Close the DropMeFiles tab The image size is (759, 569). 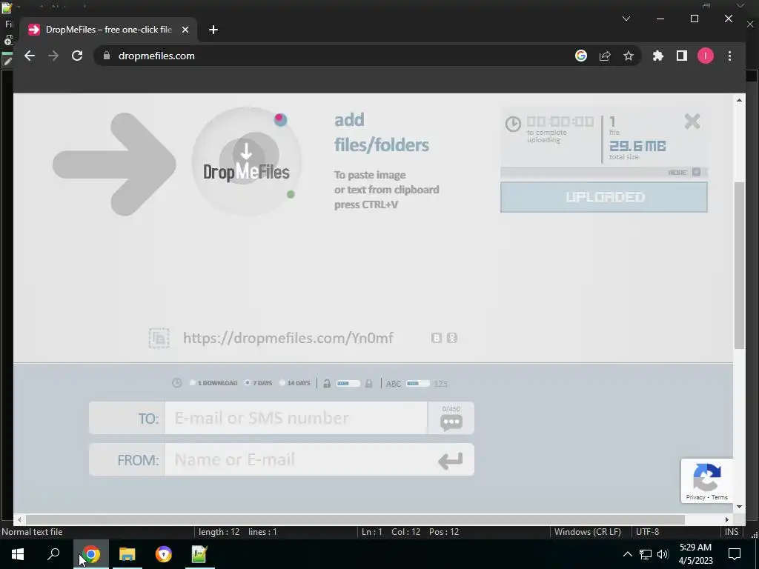185,30
